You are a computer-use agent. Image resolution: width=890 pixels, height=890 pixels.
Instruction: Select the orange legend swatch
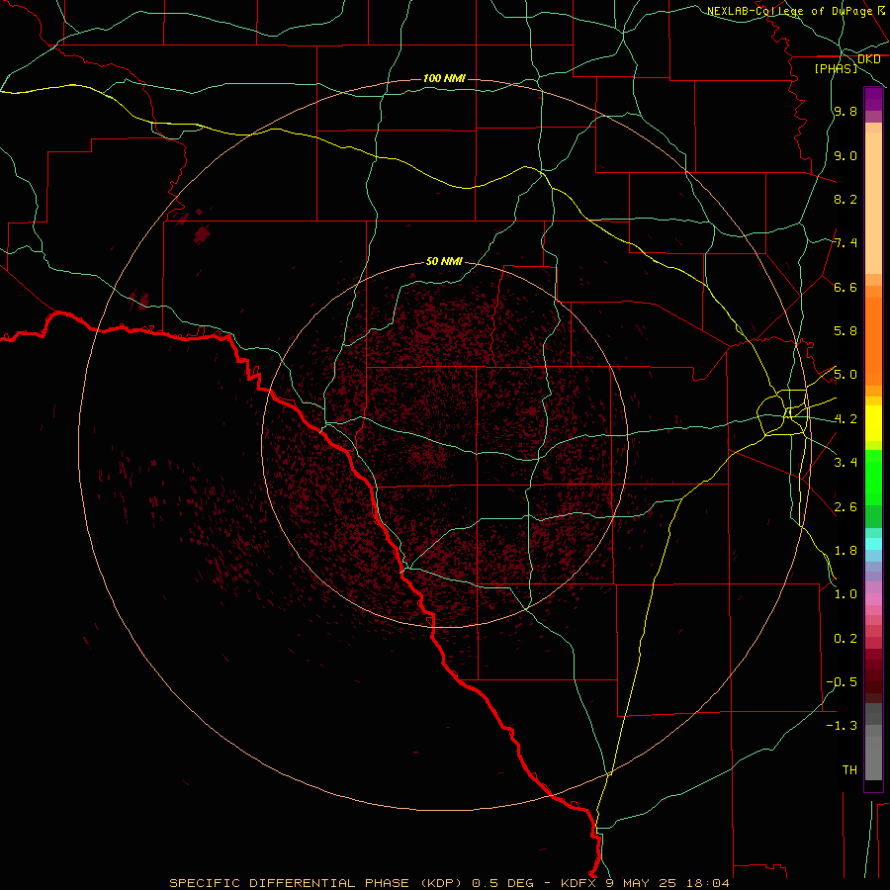(873, 342)
